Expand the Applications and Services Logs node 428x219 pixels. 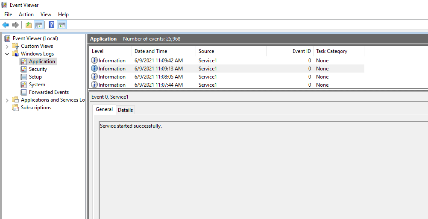point(7,100)
